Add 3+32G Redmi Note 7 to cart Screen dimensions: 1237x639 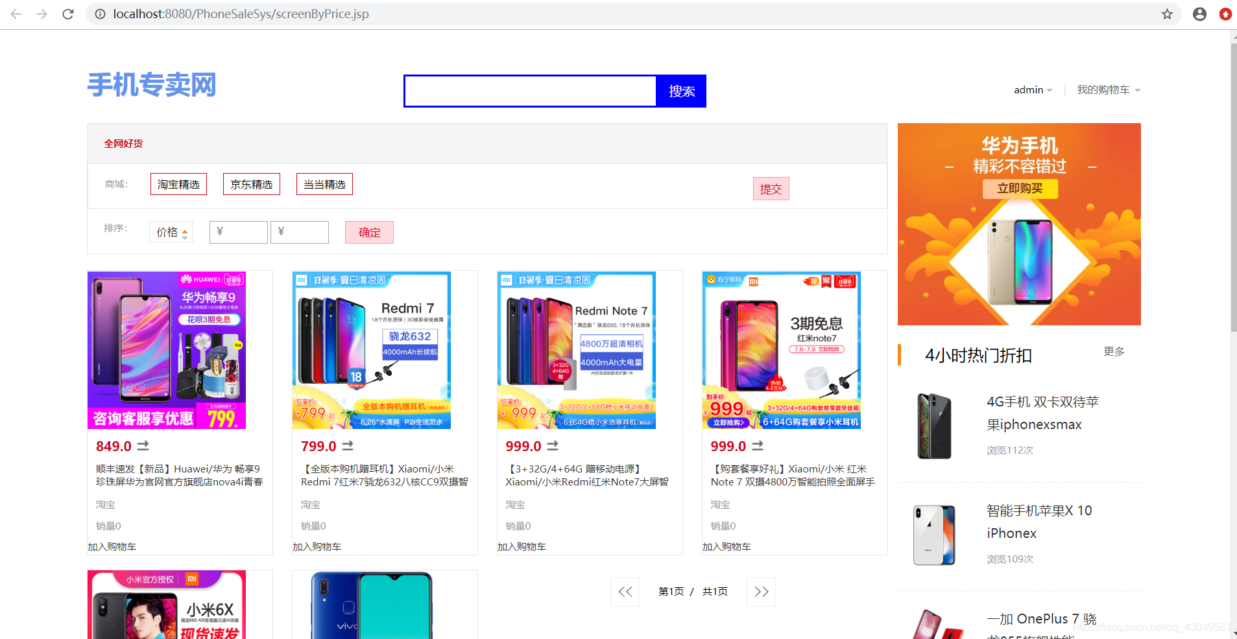522,547
